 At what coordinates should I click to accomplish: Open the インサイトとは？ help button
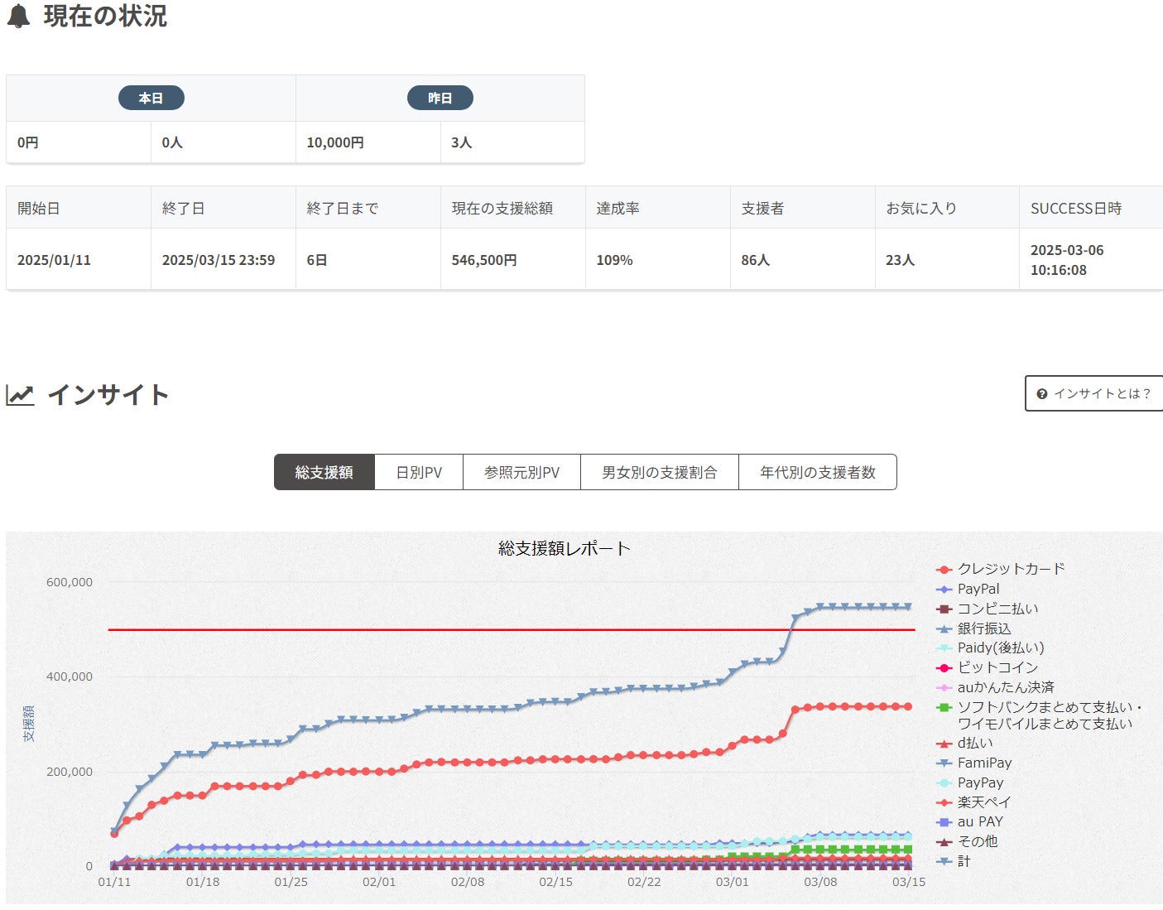[1093, 393]
